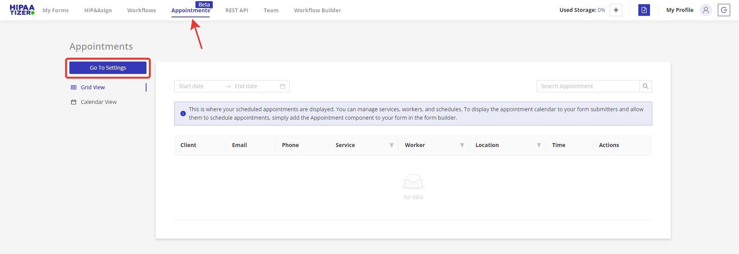
Task: Focus the Search Appointment box
Action: (588, 86)
